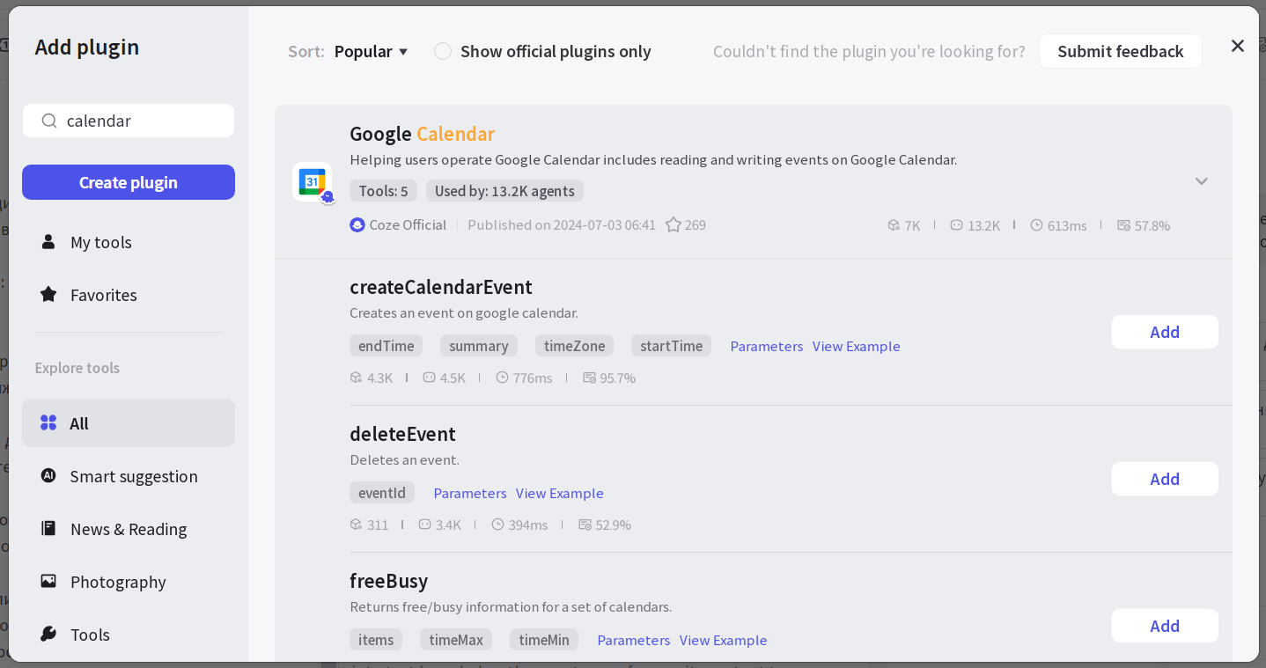The image size is (1266, 668).
Task: Switch to Smart suggestion category
Action: pos(129,476)
